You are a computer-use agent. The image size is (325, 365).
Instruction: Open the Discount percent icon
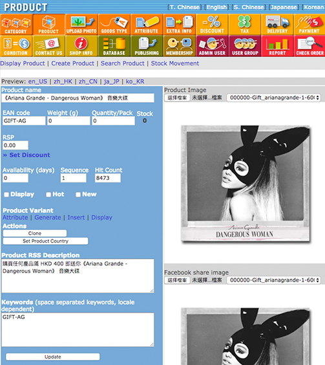pos(212,25)
